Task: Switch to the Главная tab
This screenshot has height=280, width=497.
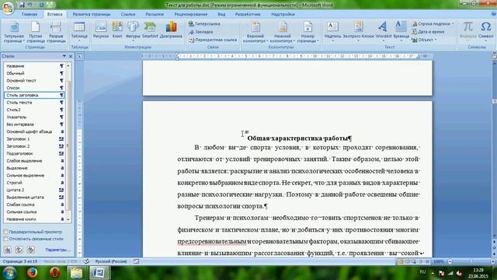Action: (x=30, y=14)
